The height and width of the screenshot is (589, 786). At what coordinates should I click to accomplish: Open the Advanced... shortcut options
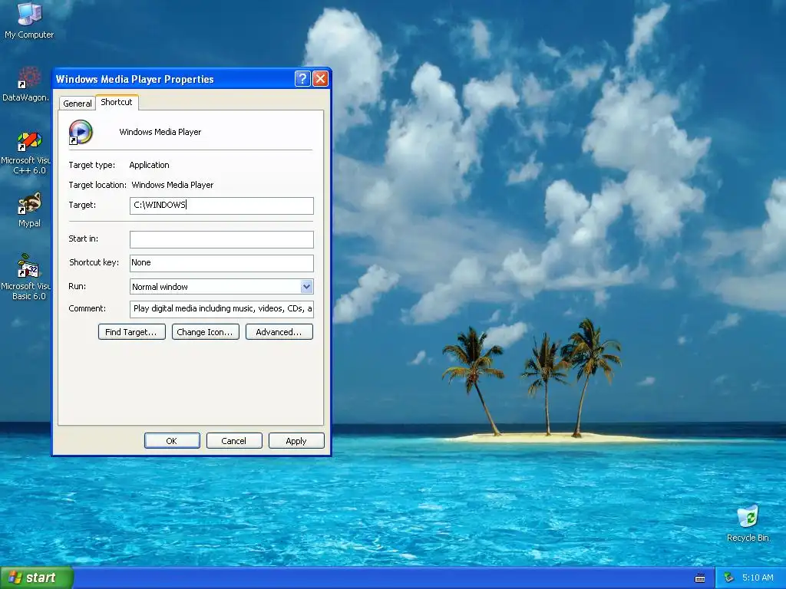279,332
